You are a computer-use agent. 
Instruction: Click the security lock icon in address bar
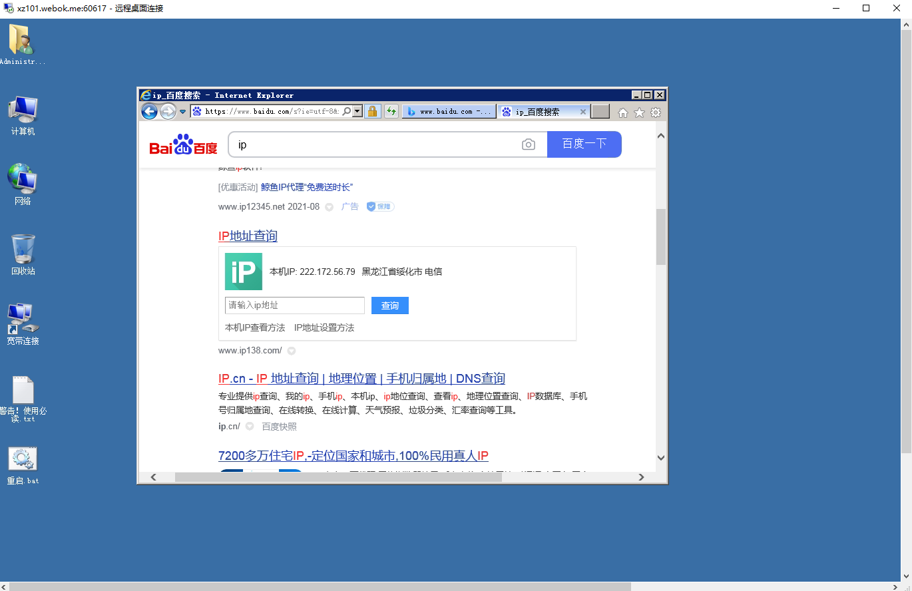pyautogui.click(x=373, y=112)
